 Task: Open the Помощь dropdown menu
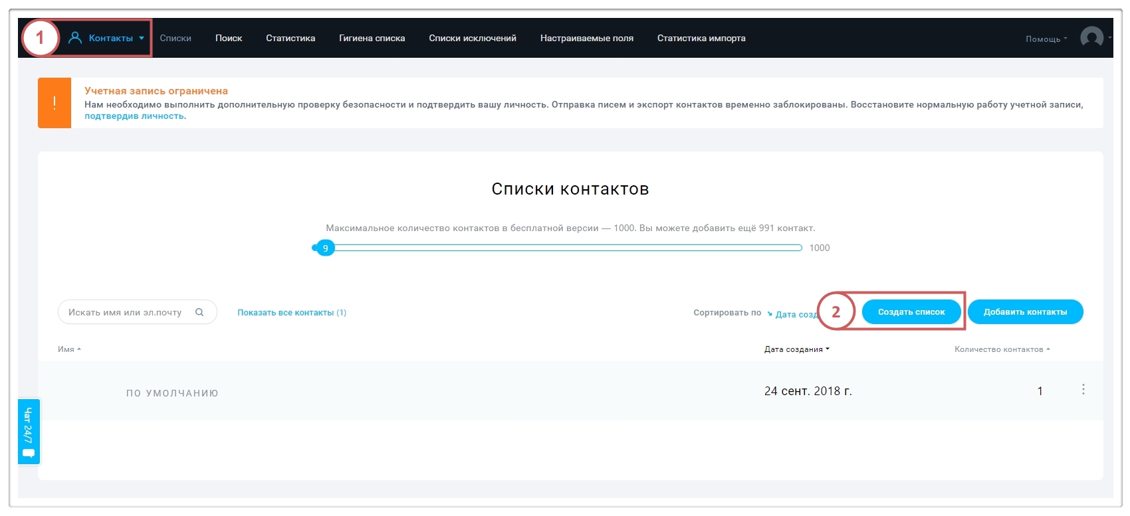(1046, 39)
